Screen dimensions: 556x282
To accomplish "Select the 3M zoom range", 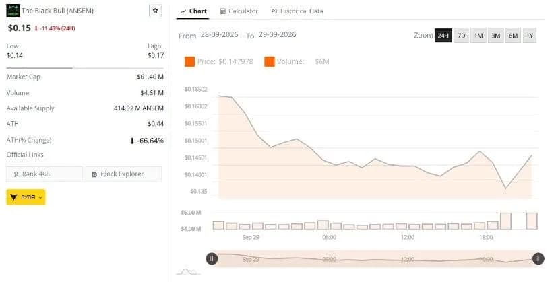I will (x=496, y=36).
